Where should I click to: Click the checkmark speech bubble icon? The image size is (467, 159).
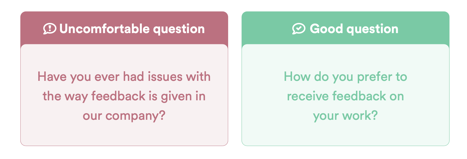tap(298, 29)
